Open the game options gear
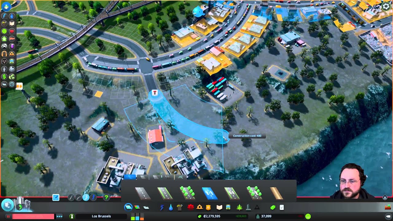Screen dimensions: 393x221 pyautogui.click(x=386, y=6)
